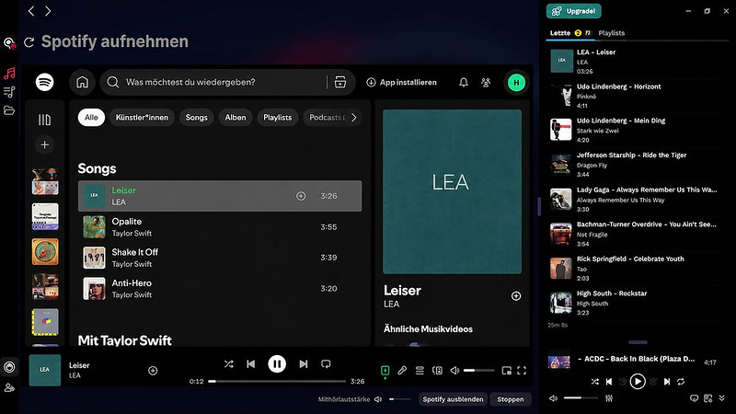Open Lady Gaga recording entry
Viewport: 736px width, 414px height.
[634, 199]
